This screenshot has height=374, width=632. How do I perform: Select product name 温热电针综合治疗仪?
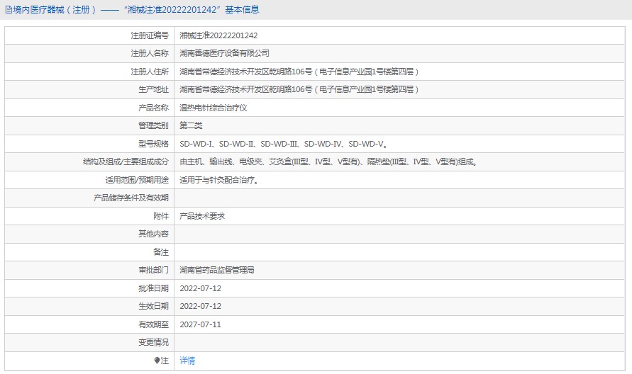coord(214,108)
